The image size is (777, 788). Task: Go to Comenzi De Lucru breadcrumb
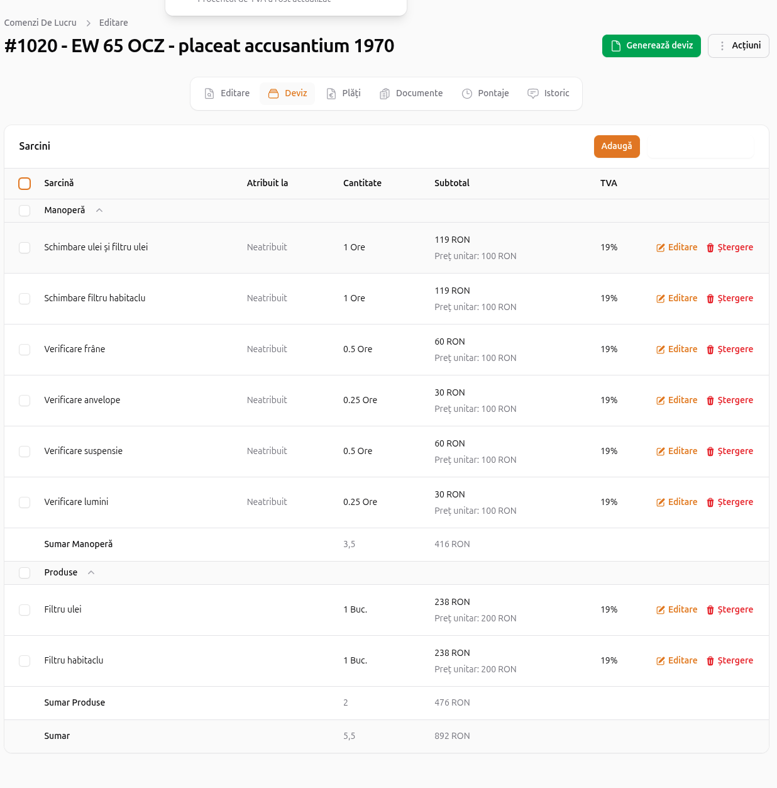click(40, 23)
